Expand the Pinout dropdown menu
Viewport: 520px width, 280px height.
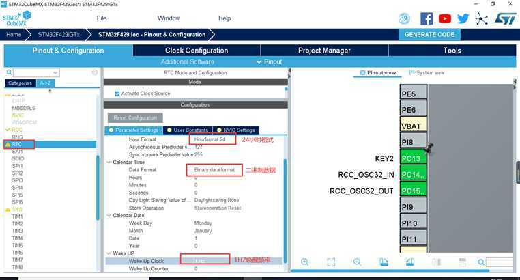click(x=269, y=61)
